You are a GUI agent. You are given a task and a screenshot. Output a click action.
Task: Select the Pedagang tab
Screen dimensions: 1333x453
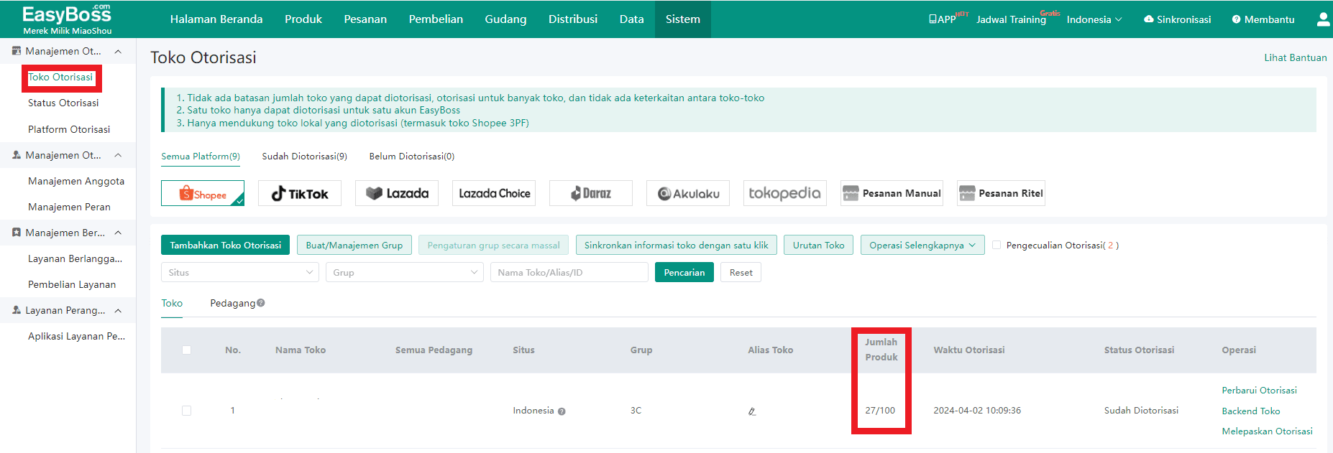(232, 303)
